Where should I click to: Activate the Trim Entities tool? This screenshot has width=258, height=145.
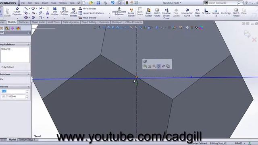(55, 11)
